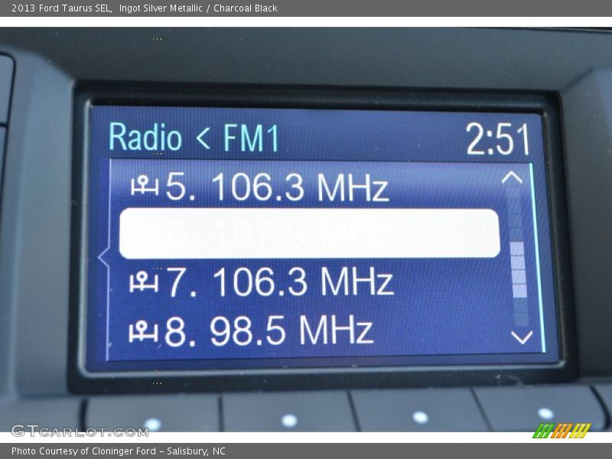Screen dimensions: 612x459
Task: Click the striped color logo at lower right
Action: pos(562,431)
